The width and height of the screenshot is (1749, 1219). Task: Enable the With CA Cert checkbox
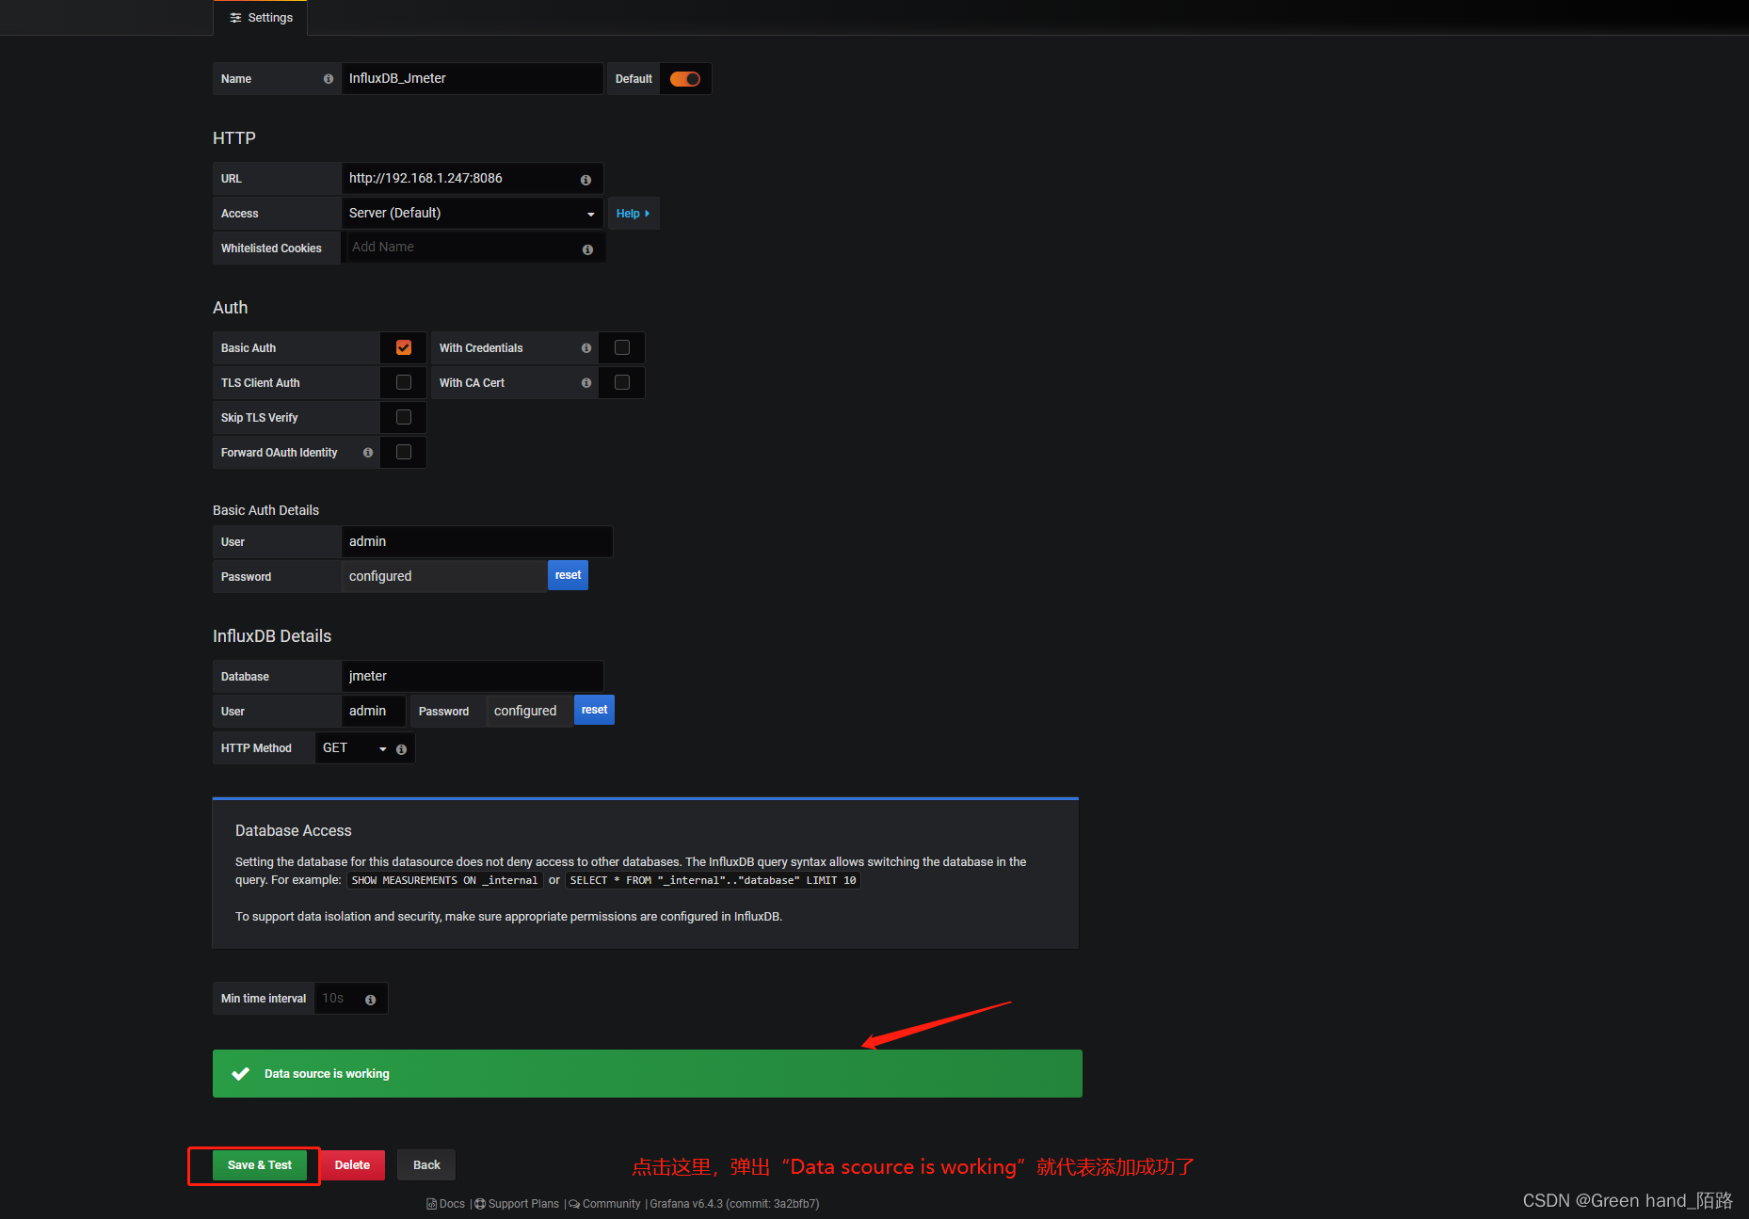coord(622,382)
